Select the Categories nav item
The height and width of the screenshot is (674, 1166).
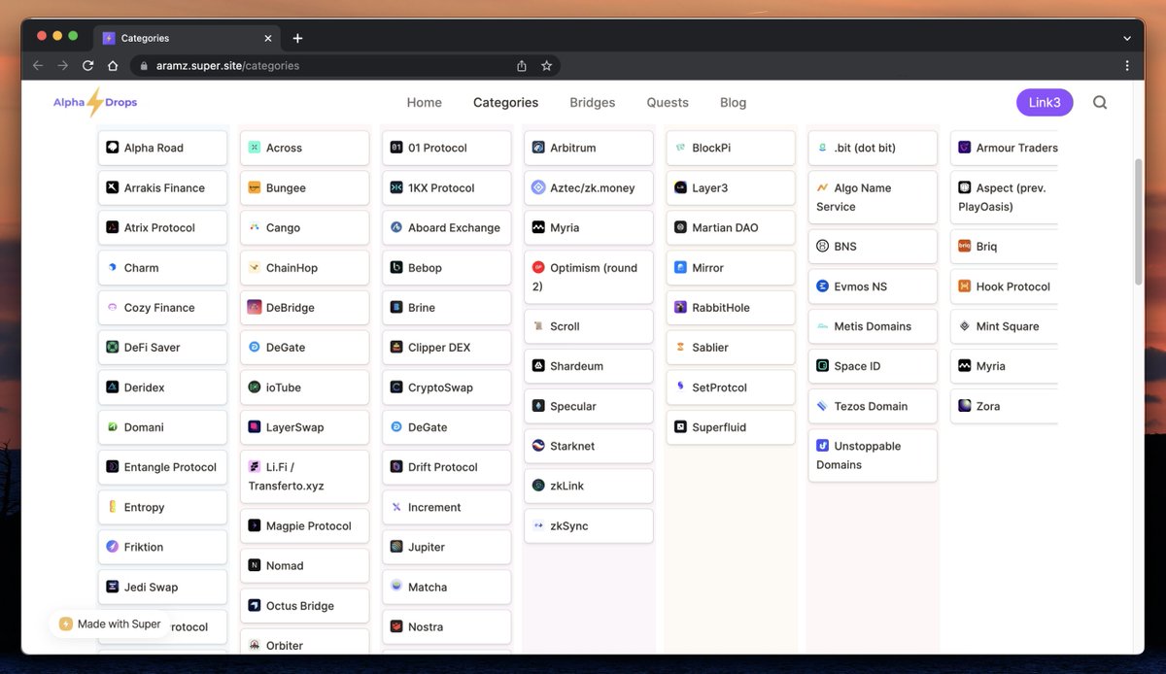[x=505, y=102]
